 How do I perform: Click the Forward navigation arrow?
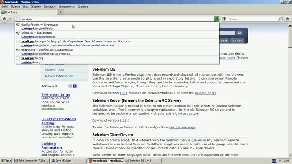[x=10, y=19]
